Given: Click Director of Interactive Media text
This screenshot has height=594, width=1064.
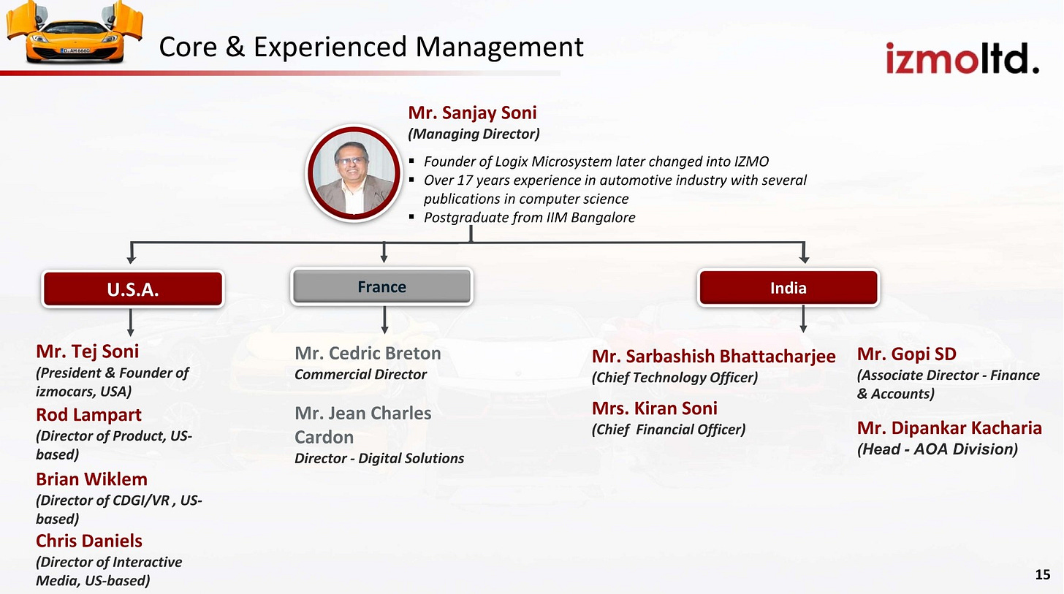Looking at the screenshot, I should click(x=109, y=571).
